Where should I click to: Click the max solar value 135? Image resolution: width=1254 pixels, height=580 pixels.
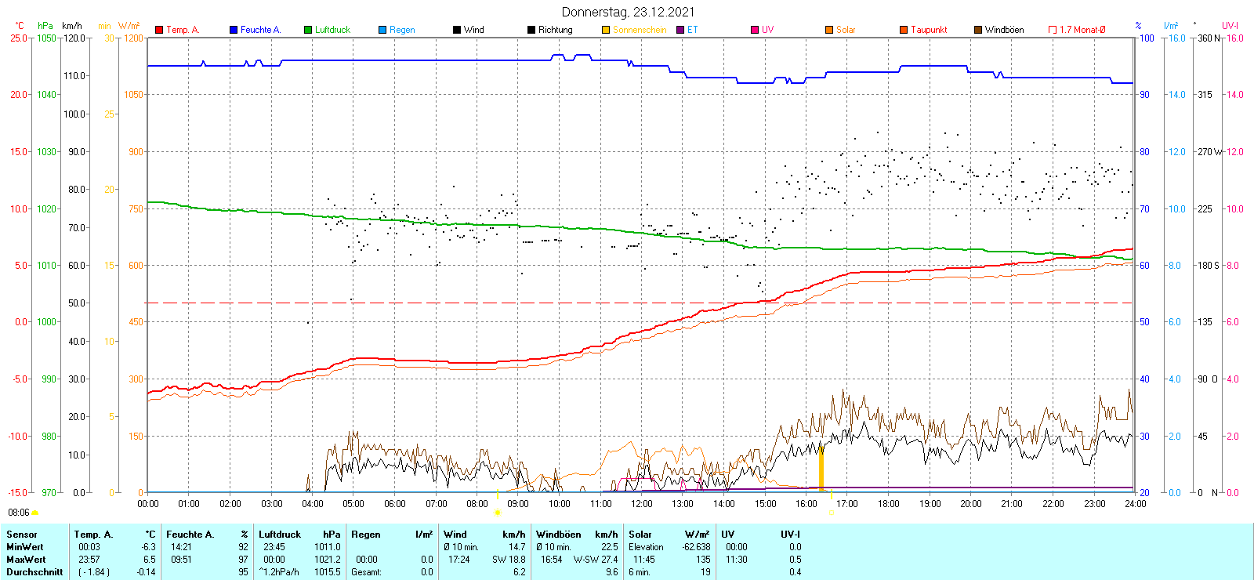pyautogui.click(x=703, y=560)
